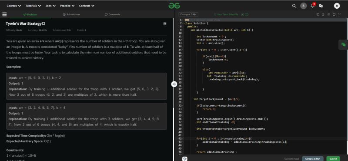The image size is (348, 161).
Task: Click 'Input: arr = [5, 6, 3, 2, 1], k = 2'
Action: (x=35, y=78)
